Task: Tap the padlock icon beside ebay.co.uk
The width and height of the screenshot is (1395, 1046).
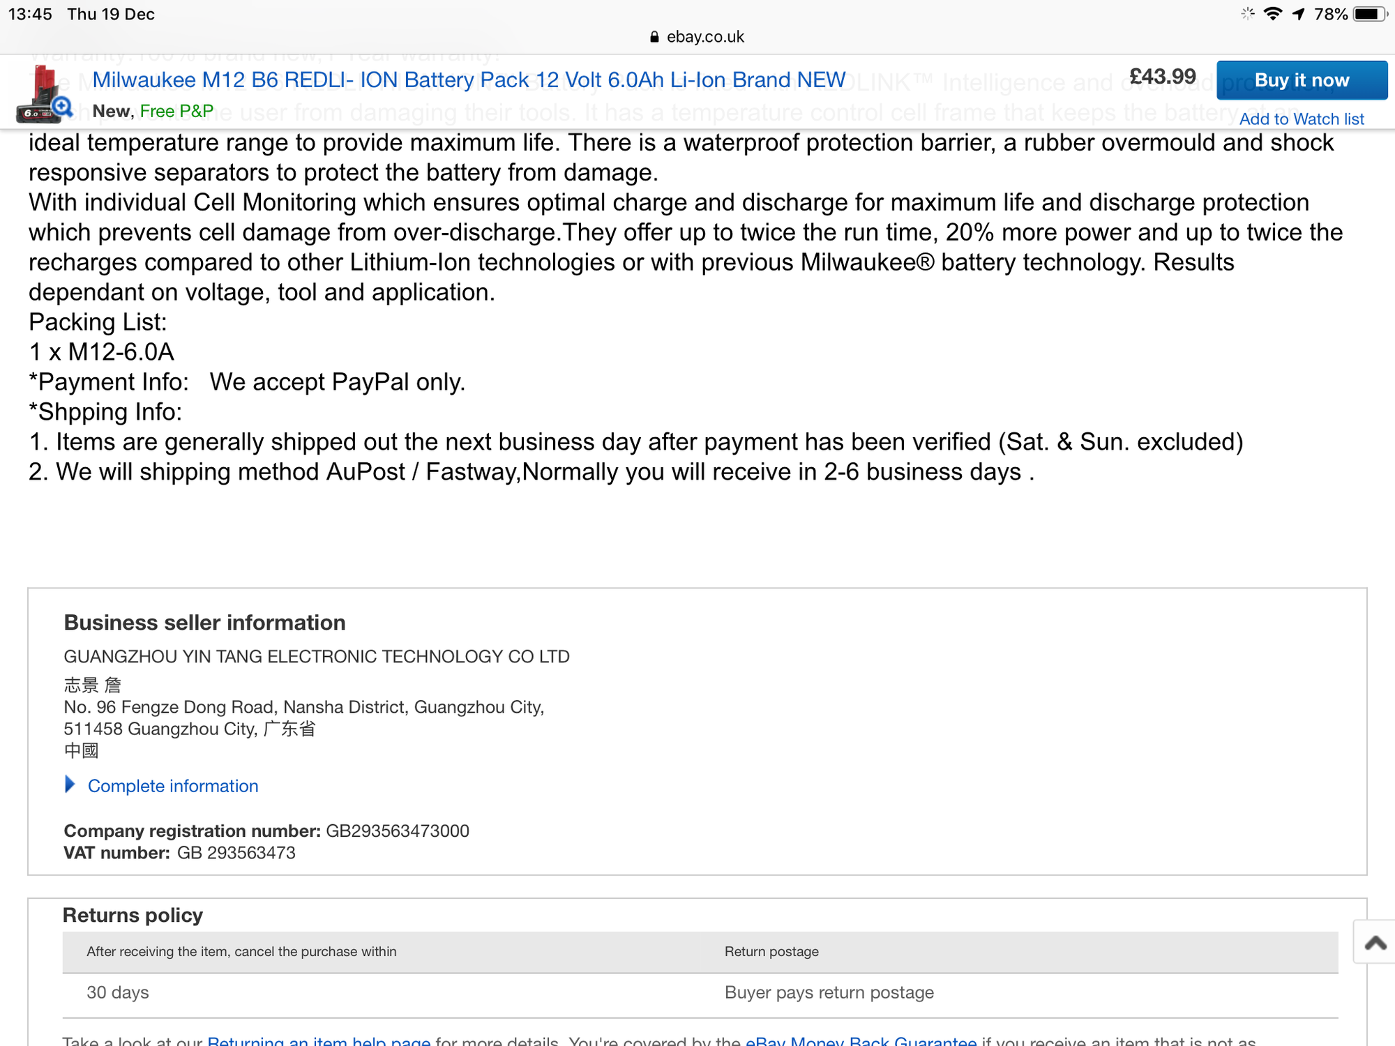Action: coord(654,37)
